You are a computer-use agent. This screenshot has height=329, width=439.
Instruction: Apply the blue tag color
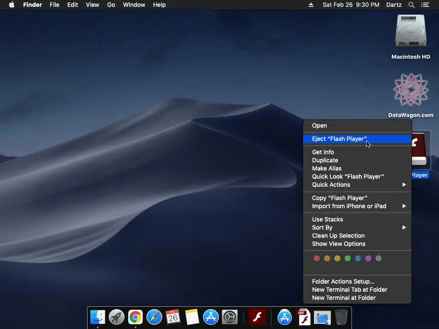pyautogui.click(x=358, y=258)
